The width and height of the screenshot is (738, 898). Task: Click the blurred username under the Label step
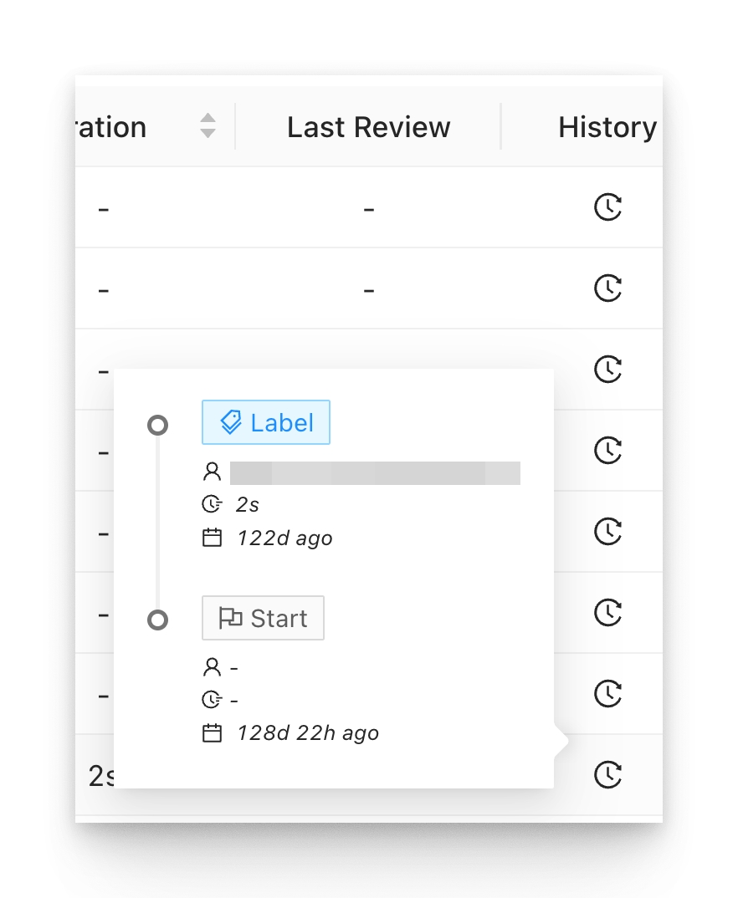(375, 472)
